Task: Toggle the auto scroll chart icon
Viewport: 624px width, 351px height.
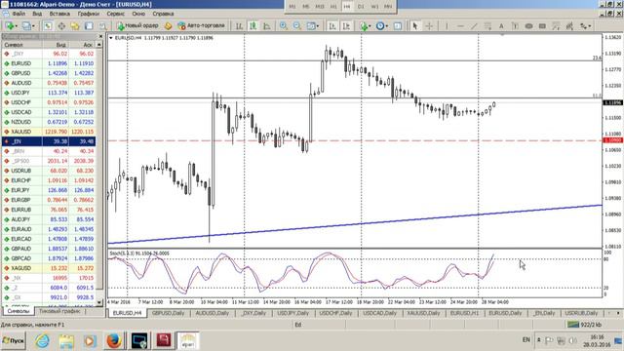Action: 332,26
